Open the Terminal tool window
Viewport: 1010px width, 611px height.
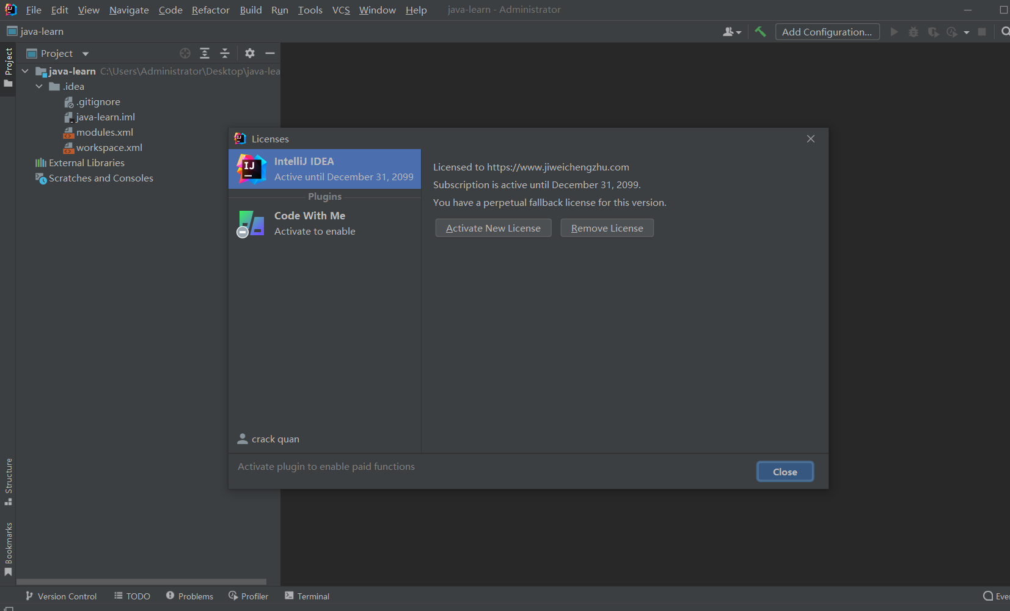(x=307, y=596)
